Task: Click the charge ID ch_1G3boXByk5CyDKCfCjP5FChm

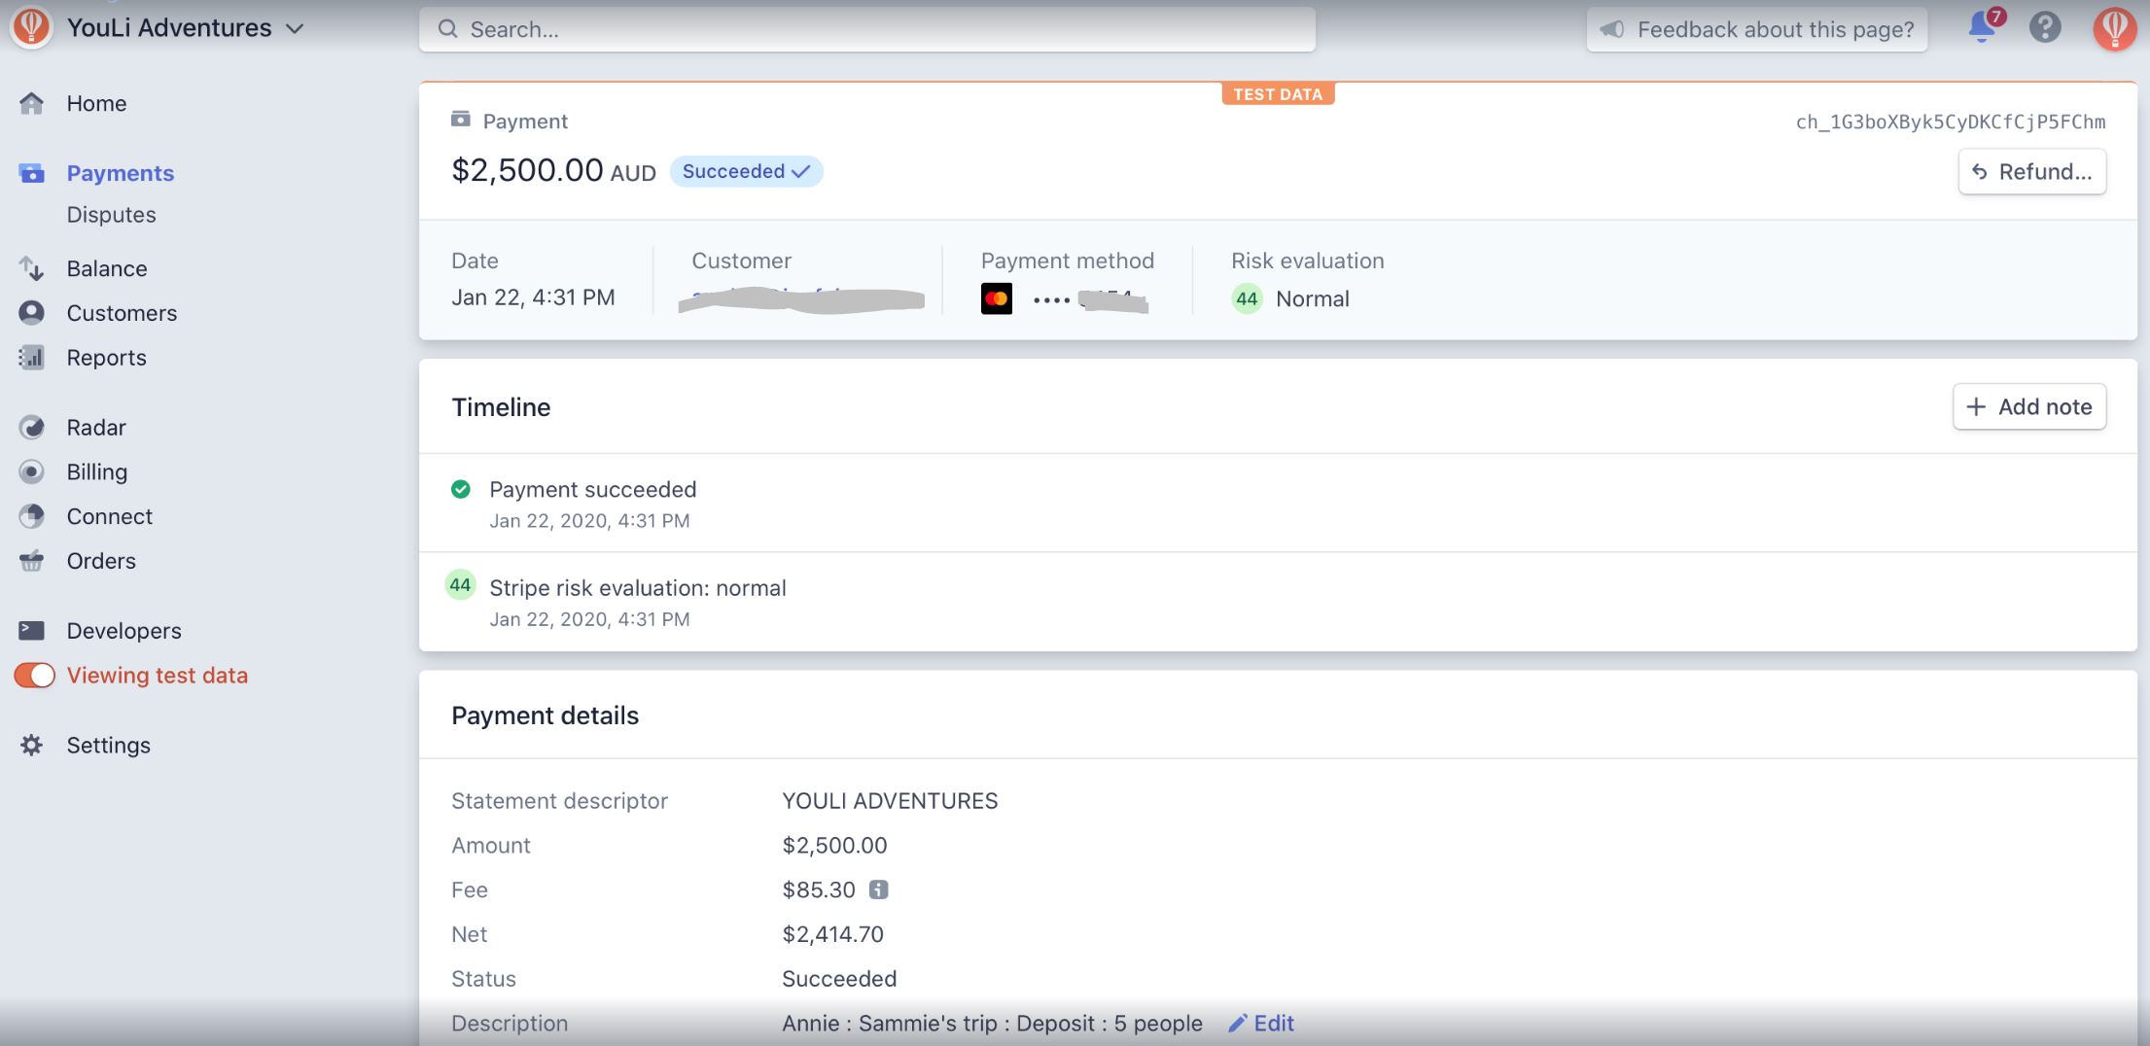Action: point(1950,122)
